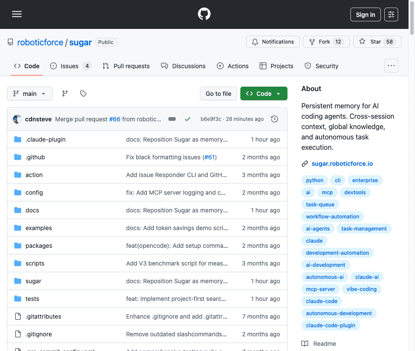The width and height of the screenshot is (415, 351).
Task: Open the hamburger navigation menu
Action: tap(17, 14)
